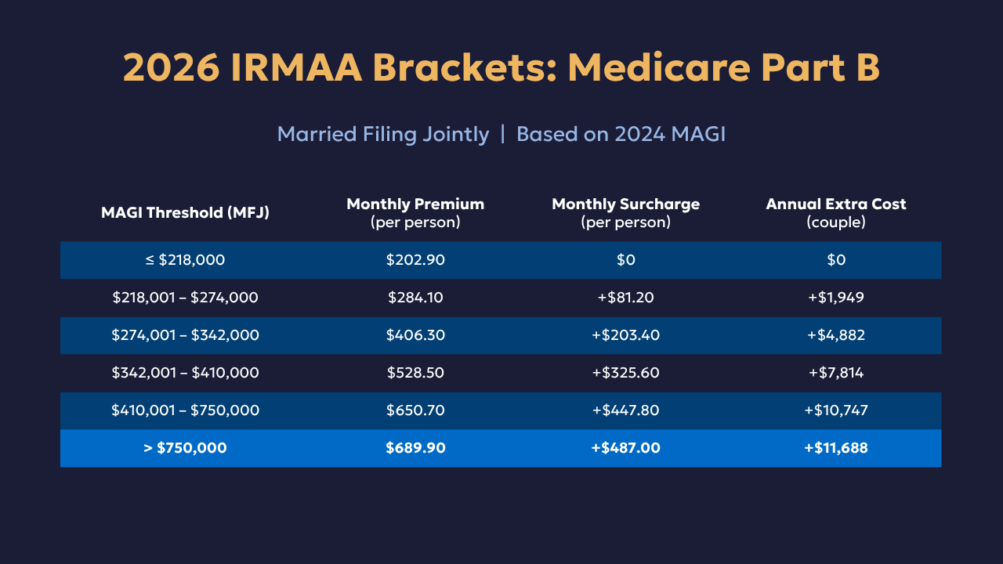Click the '$218,001 – $274,000' threshold cell
1003x564 pixels.
click(x=185, y=298)
